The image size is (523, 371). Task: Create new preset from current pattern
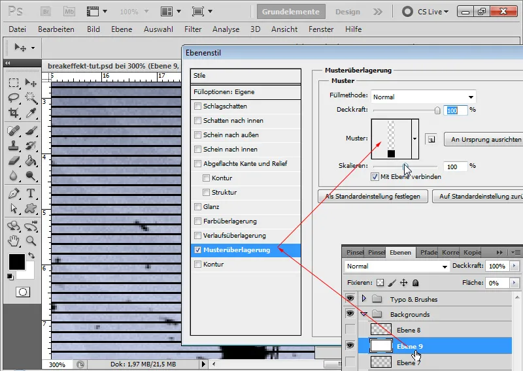pyautogui.click(x=431, y=139)
